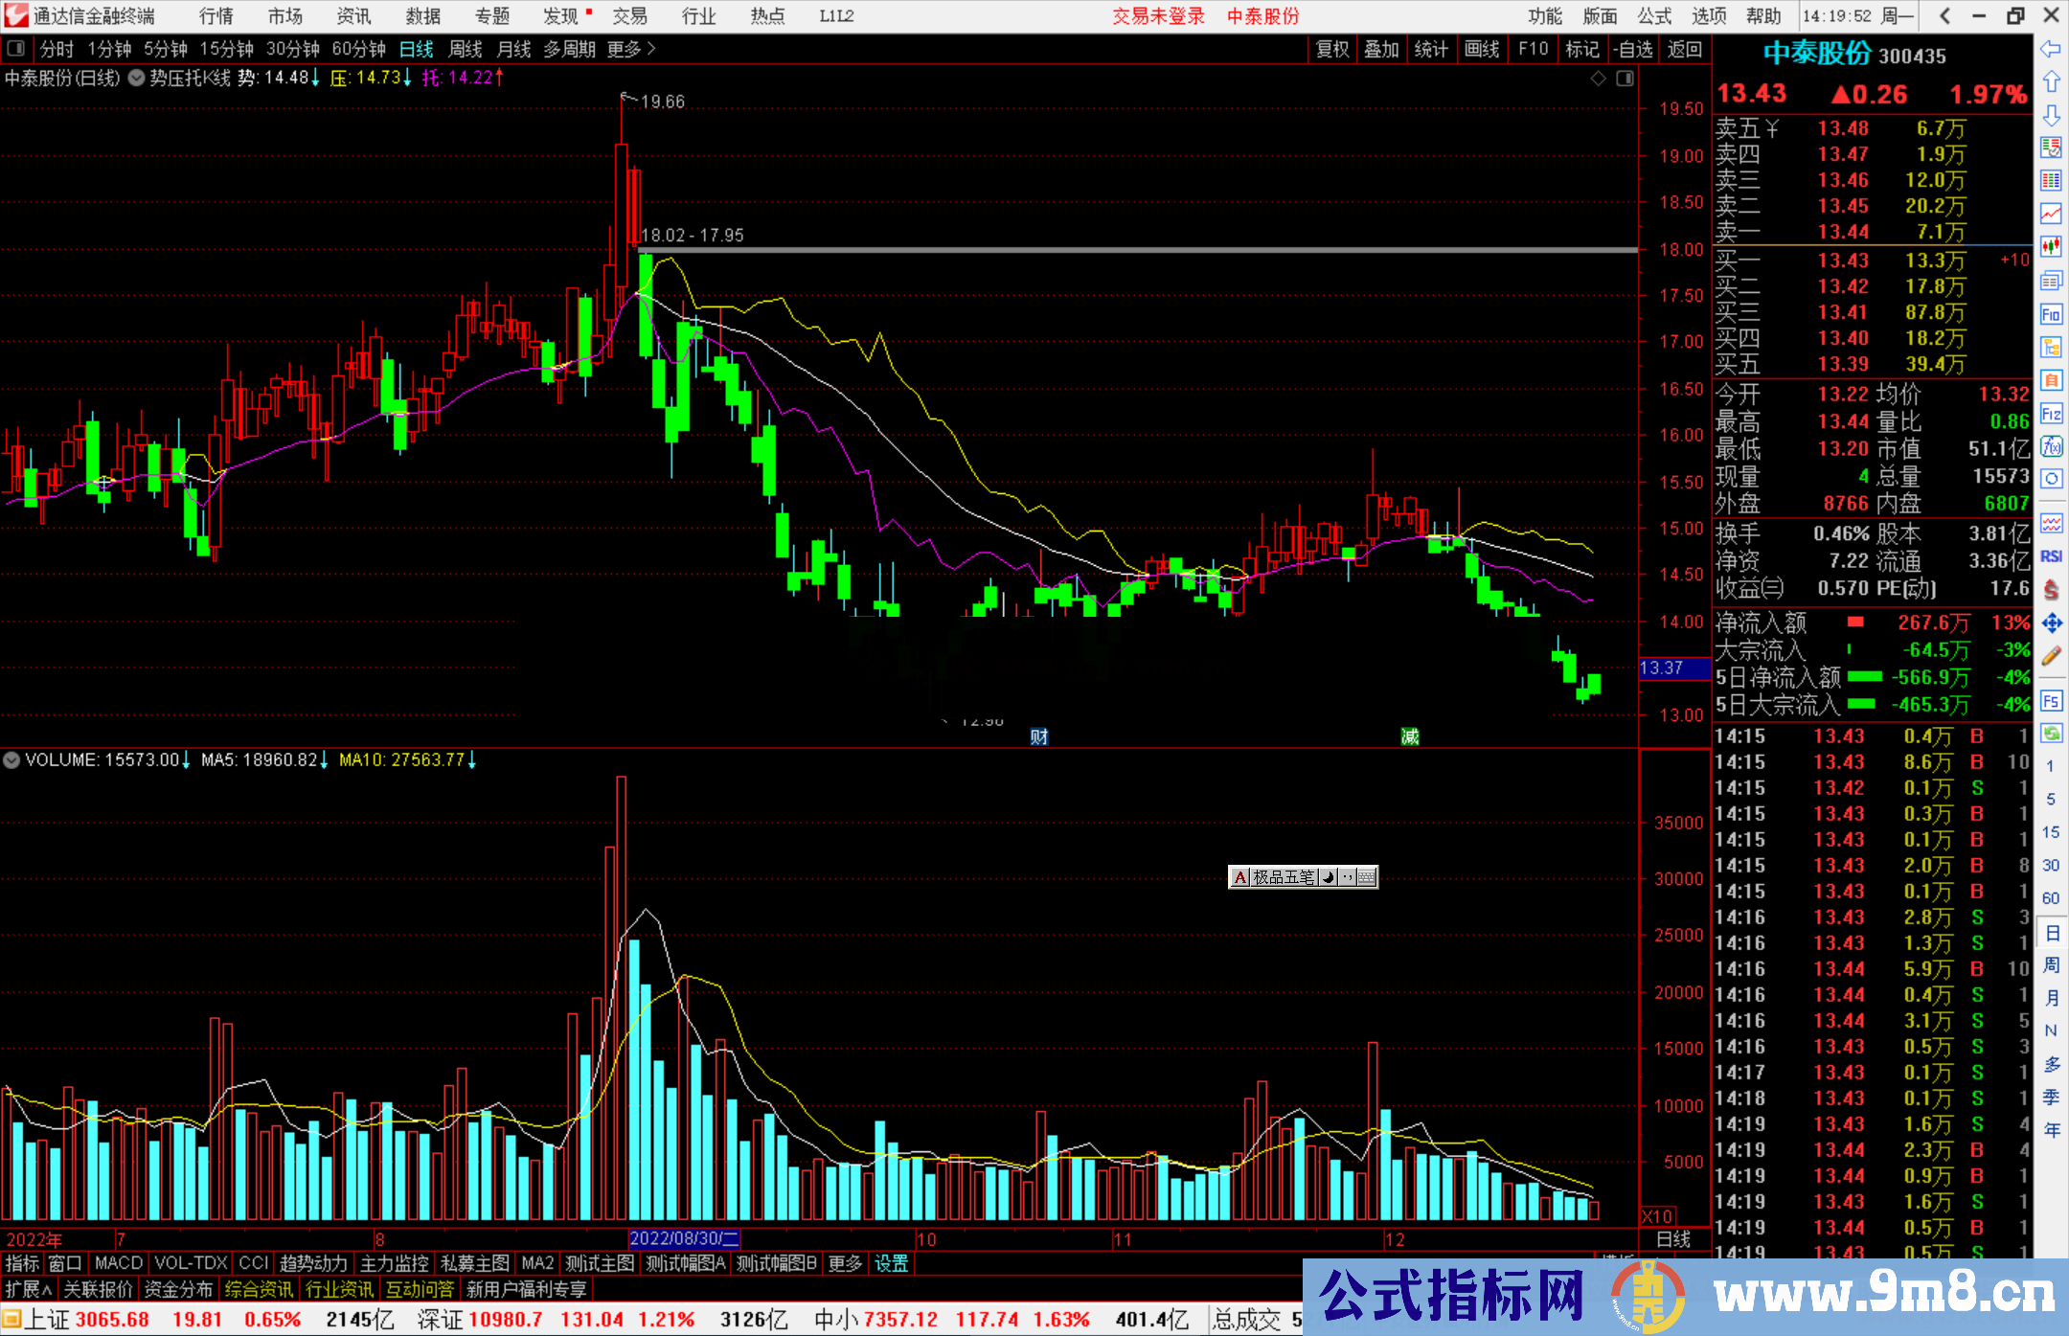The height and width of the screenshot is (1336, 2069).
Task: Expand the 更多 periods chevron
Action: point(651,49)
